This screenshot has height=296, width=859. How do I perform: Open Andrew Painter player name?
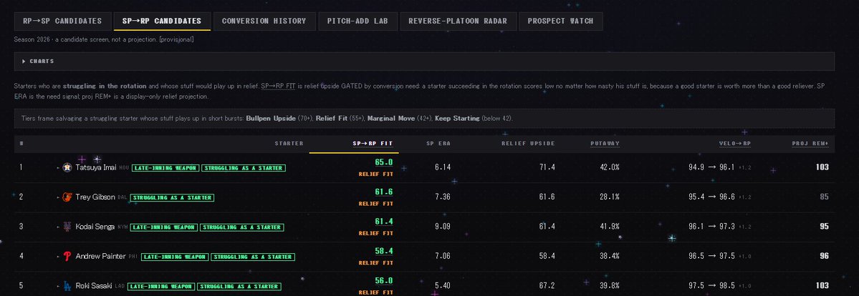point(101,256)
